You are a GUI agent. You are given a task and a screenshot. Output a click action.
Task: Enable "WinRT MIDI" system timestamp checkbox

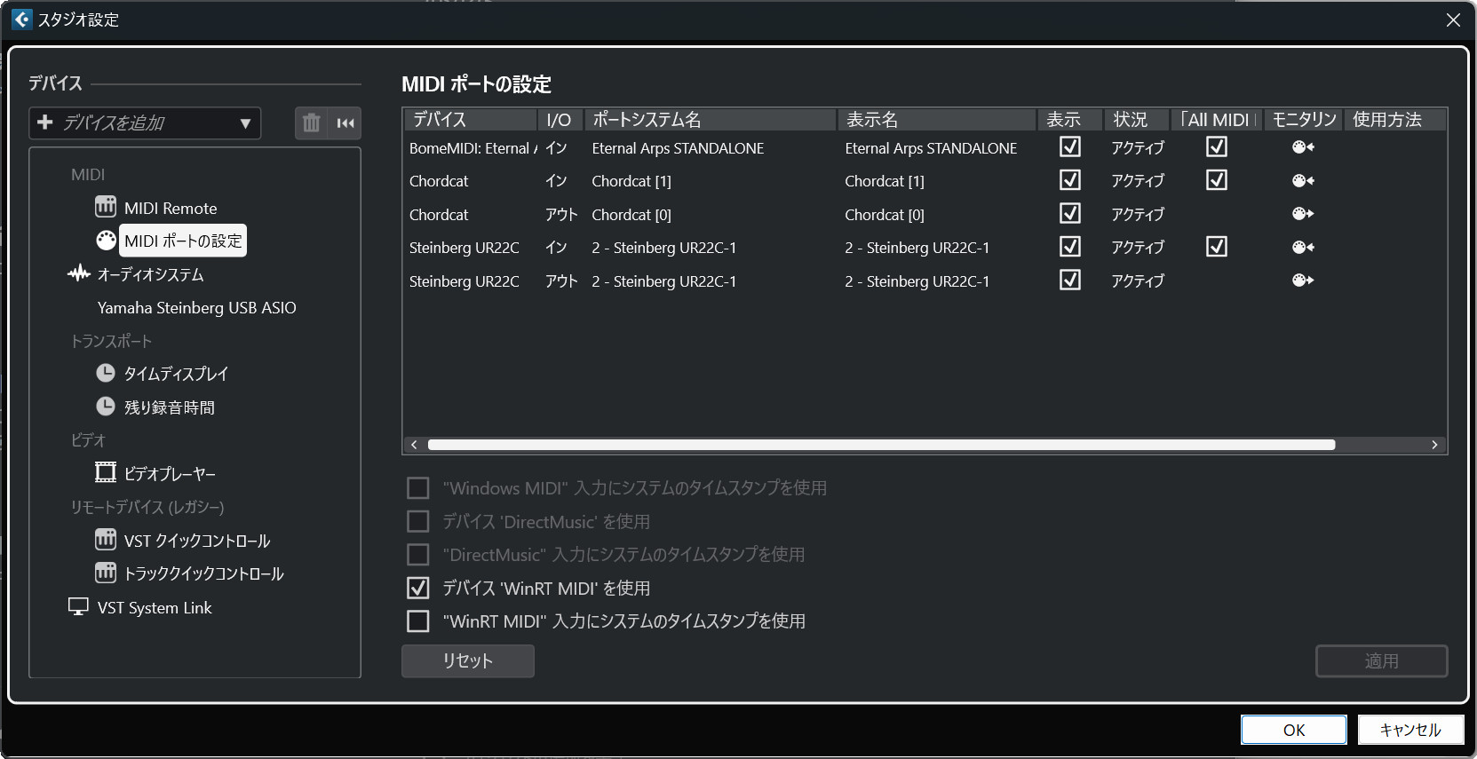pos(417,621)
